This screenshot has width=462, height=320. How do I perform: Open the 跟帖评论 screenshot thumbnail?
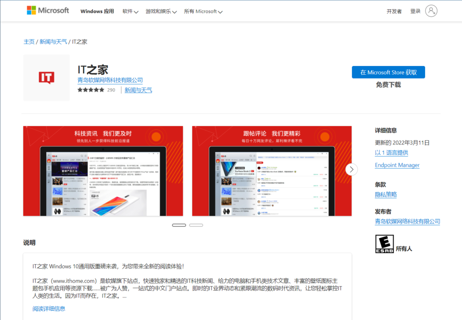pos(272,171)
